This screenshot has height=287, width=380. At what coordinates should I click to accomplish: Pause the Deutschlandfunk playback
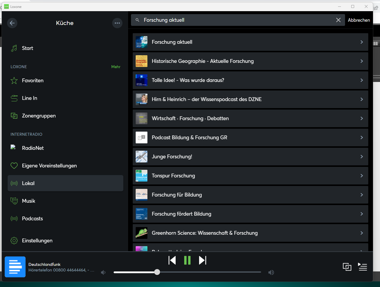coord(187,260)
